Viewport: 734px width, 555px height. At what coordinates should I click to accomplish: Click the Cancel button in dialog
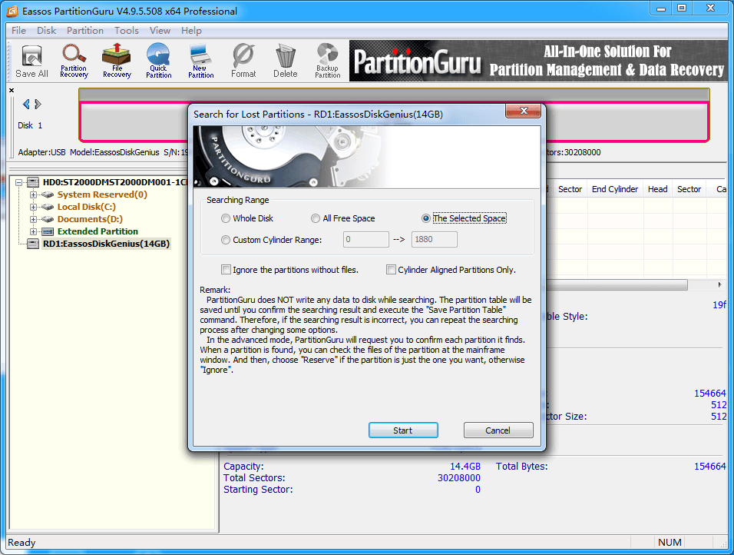click(498, 430)
